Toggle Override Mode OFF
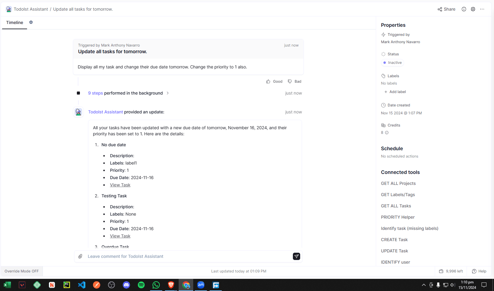Image resolution: width=494 pixels, height=291 pixels. [x=22, y=271]
